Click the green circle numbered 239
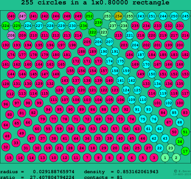This screenshot has height=179, width=191. coord(98,23)
